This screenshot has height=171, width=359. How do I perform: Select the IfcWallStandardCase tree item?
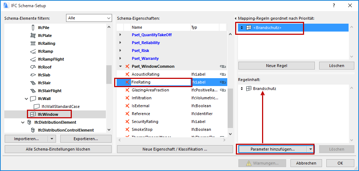pos(60,106)
